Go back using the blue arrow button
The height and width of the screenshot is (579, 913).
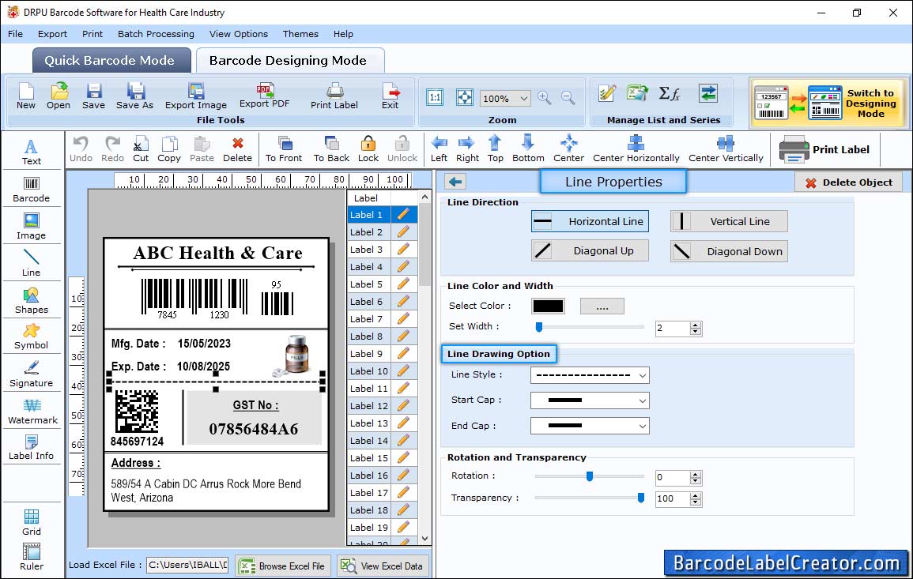(x=455, y=182)
